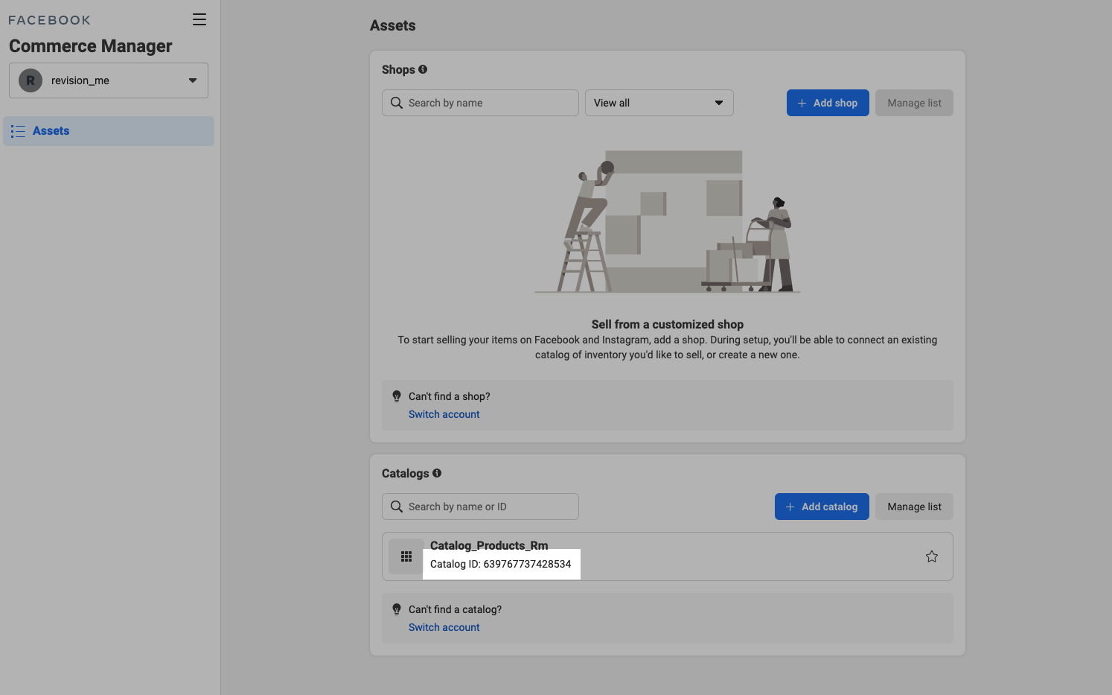Click Manage list in Catalogs section
The image size is (1112, 695).
[x=914, y=507]
